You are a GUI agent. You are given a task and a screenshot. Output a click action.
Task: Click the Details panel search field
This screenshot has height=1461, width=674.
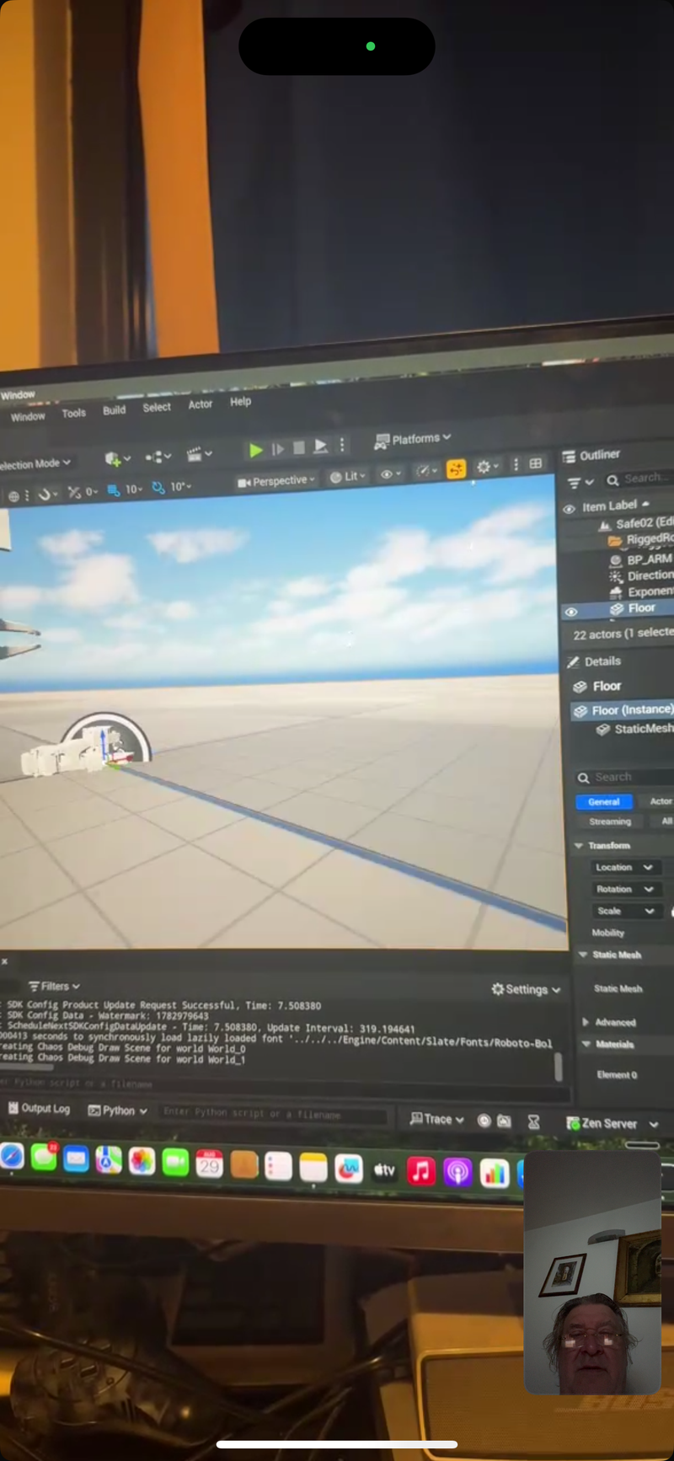(624, 777)
